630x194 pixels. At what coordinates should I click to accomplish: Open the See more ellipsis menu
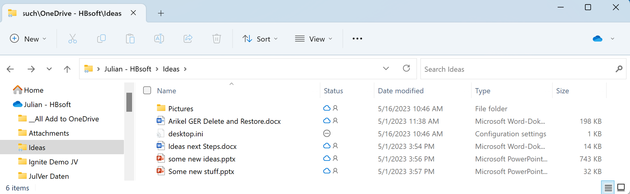357,39
